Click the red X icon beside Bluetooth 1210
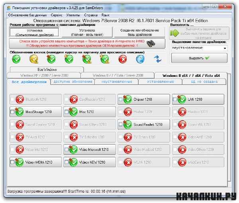Viewport: 239px width, 203px height. pyautogui.click(x=20, y=100)
